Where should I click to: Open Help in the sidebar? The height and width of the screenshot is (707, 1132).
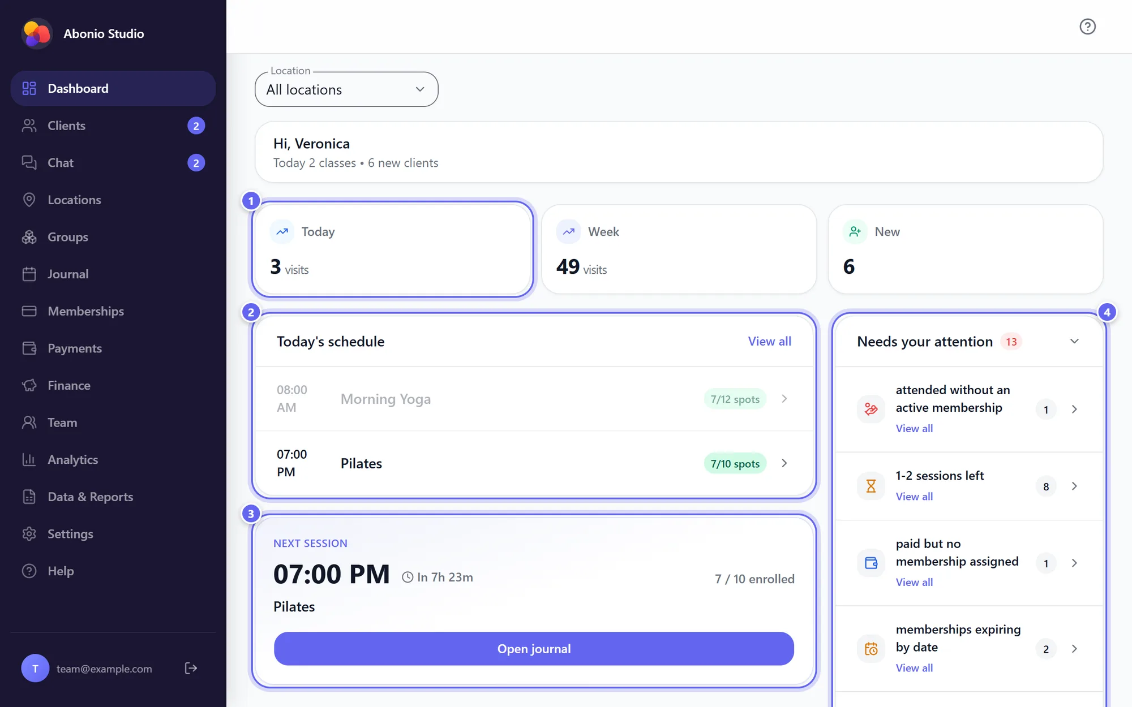click(113, 571)
